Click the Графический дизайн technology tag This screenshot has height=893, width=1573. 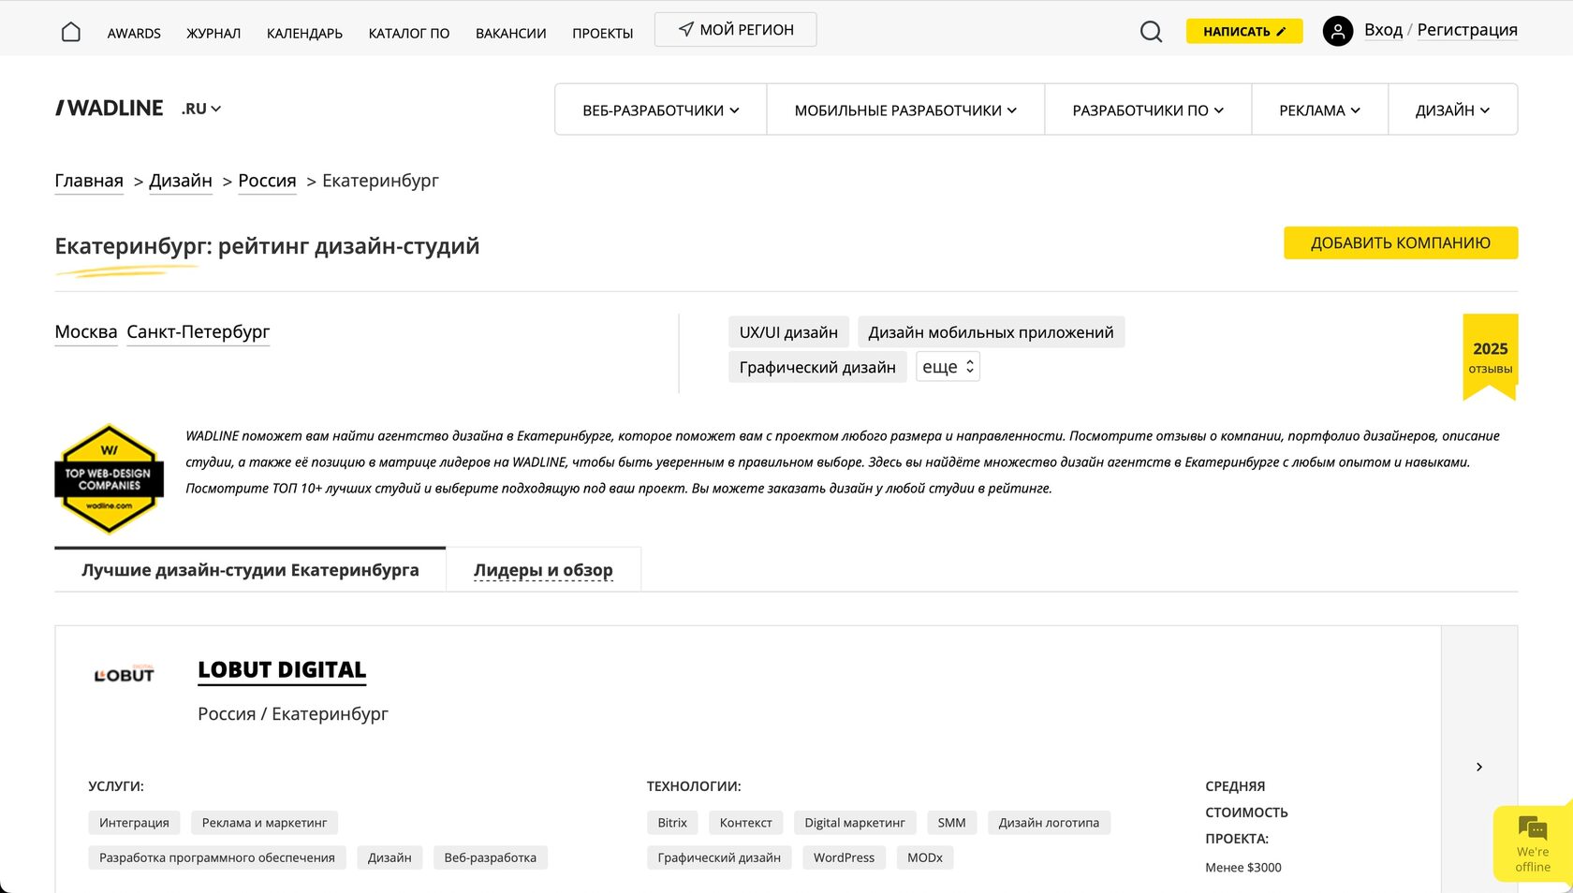719,857
